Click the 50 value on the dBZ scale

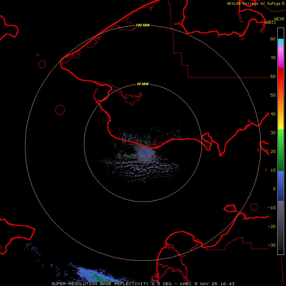[273, 95]
